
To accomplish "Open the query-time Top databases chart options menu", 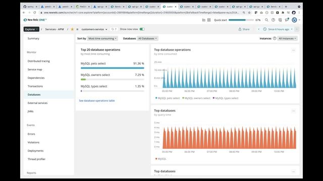I will click(x=293, y=111).
